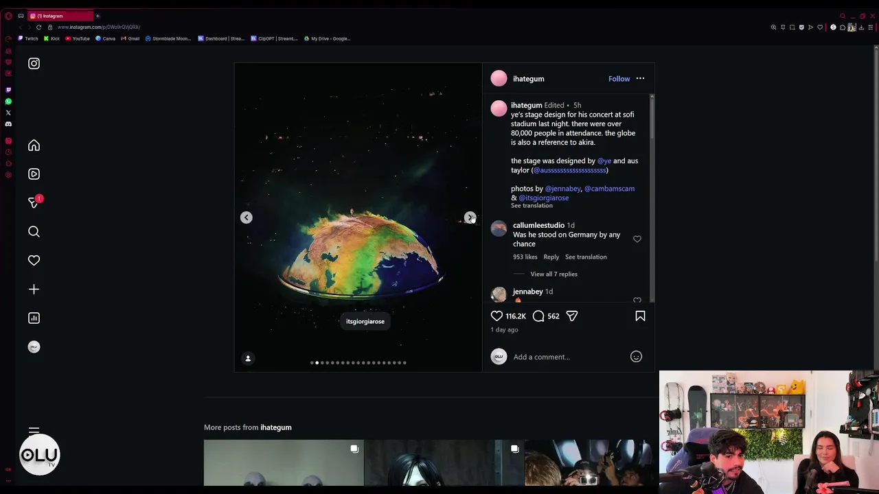Open @jennabey photo credit link

pyautogui.click(x=563, y=189)
